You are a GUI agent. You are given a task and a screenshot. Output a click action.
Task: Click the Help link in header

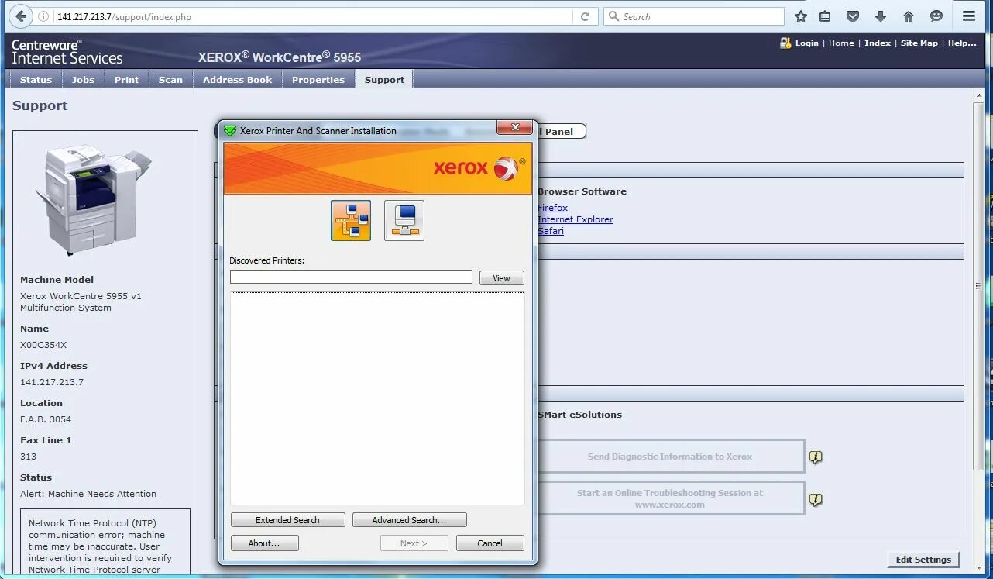(x=962, y=43)
